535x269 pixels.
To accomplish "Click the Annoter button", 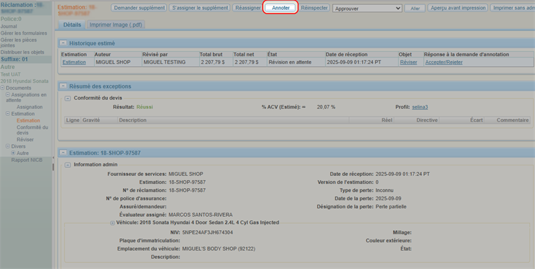I will pos(281,8).
